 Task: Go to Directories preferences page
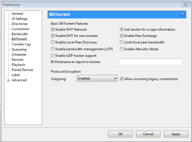pyautogui.click(x=20, y=24)
